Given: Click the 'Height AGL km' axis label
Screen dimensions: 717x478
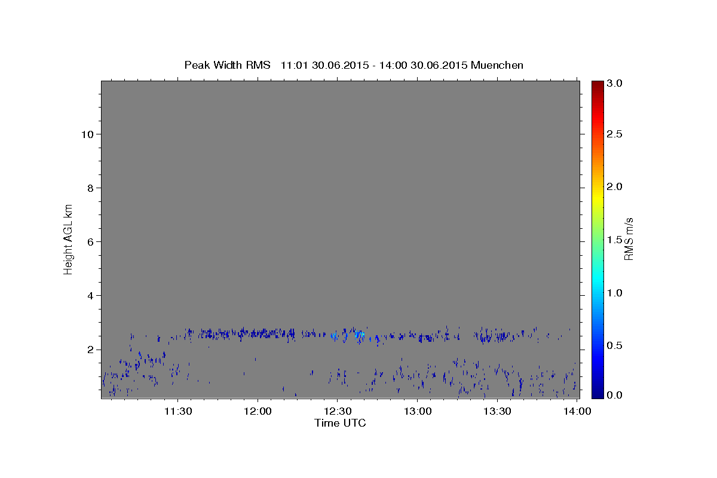Looking at the screenshot, I should 68,239.
